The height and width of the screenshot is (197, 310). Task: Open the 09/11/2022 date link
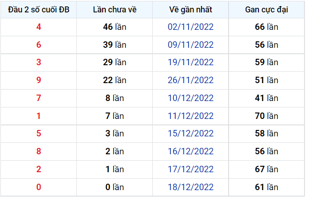coord(190,45)
